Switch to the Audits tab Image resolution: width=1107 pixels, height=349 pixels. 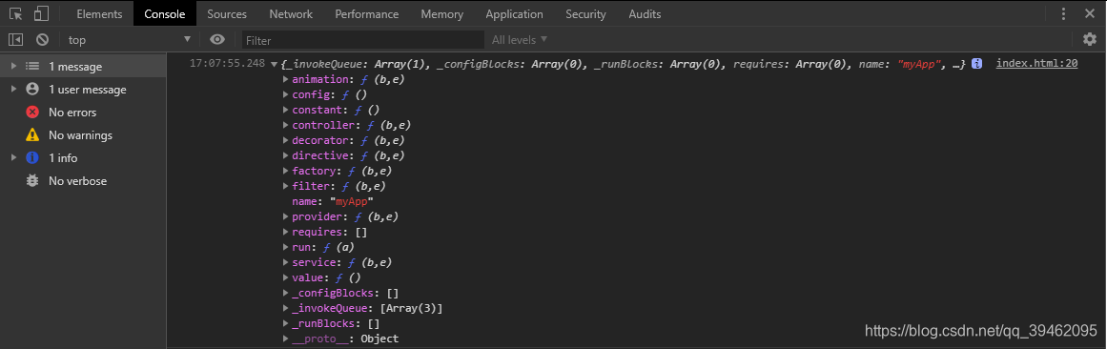coord(645,13)
